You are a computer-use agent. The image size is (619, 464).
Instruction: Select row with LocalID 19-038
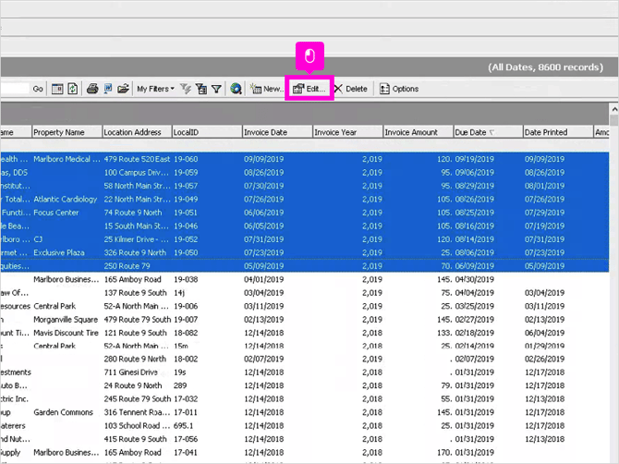pos(304,279)
